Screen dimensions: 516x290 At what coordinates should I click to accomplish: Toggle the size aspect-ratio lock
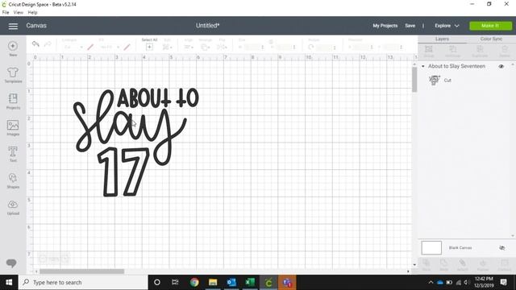(x=271, y=42)
